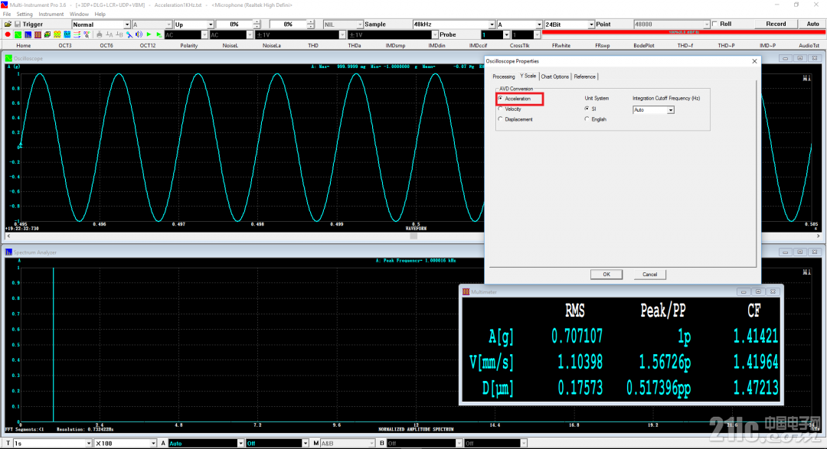
Task: Open the DDP viewer icon
Action: (x=87, y=34)
